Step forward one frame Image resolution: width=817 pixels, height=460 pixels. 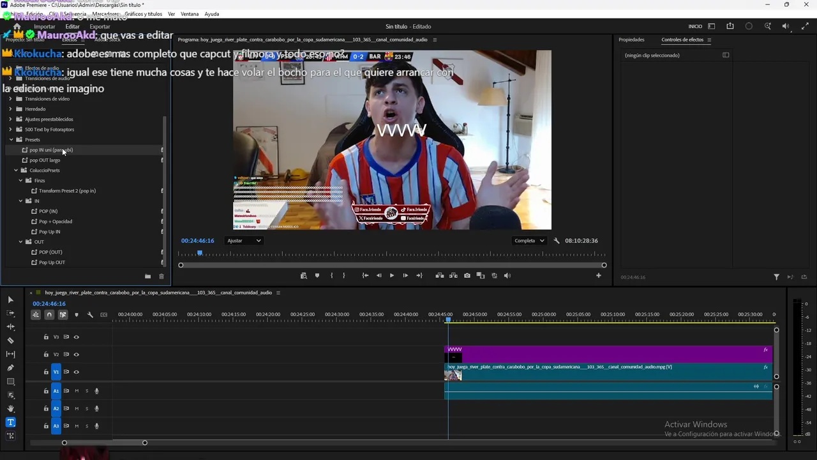(405, 275)
